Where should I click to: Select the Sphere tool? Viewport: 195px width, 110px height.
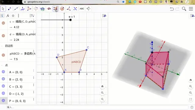62,9
